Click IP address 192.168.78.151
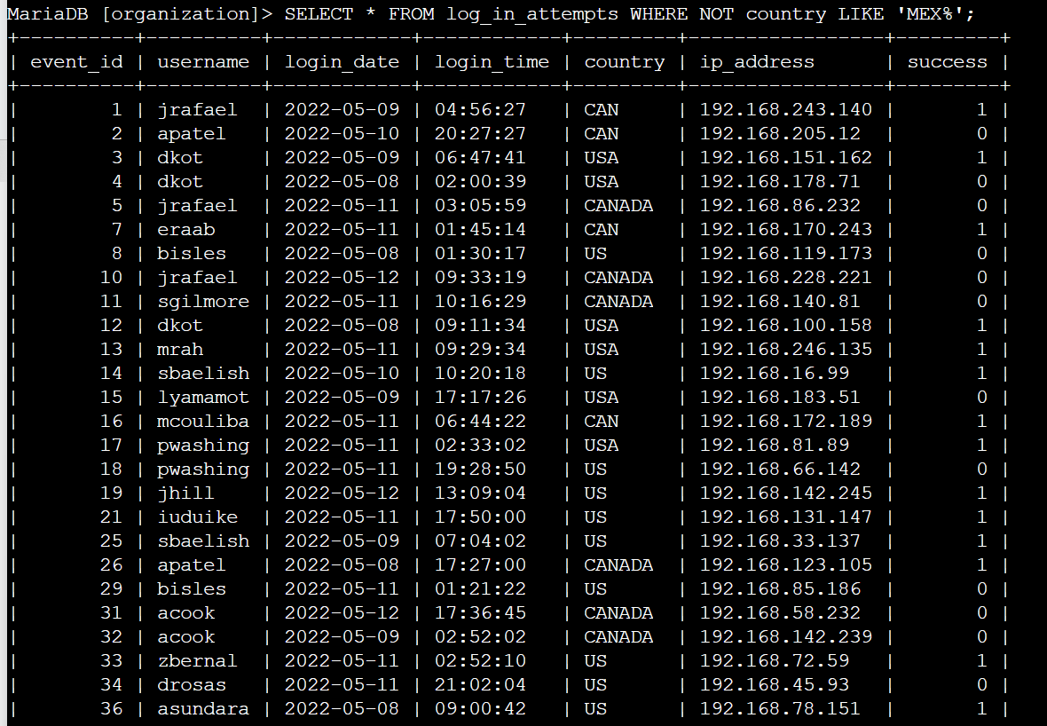This screenshot has height=726, width=1047. (780, 709)
